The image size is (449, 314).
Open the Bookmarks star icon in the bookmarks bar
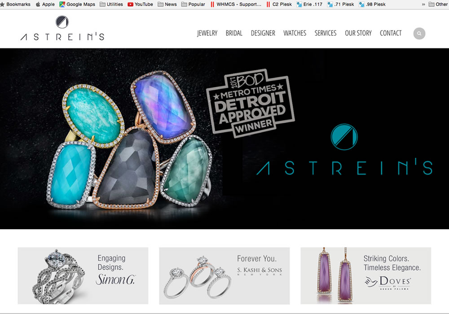(x=2, y=4)
